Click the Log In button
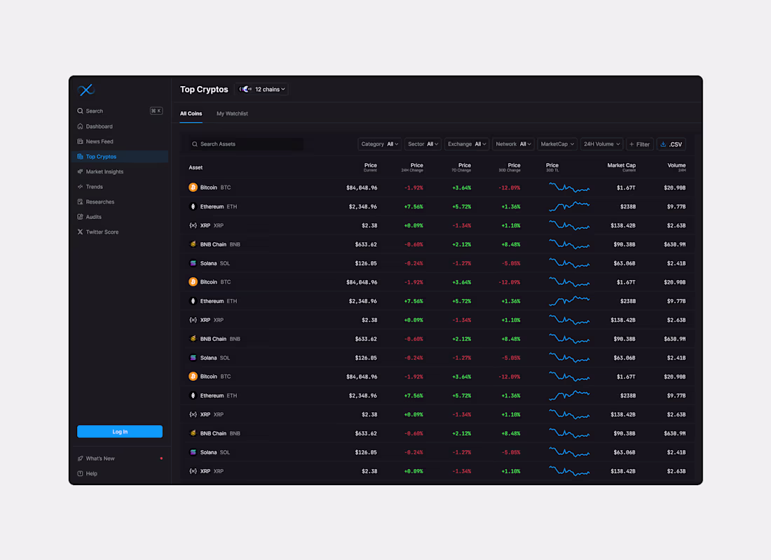 [x=119, y=431]
